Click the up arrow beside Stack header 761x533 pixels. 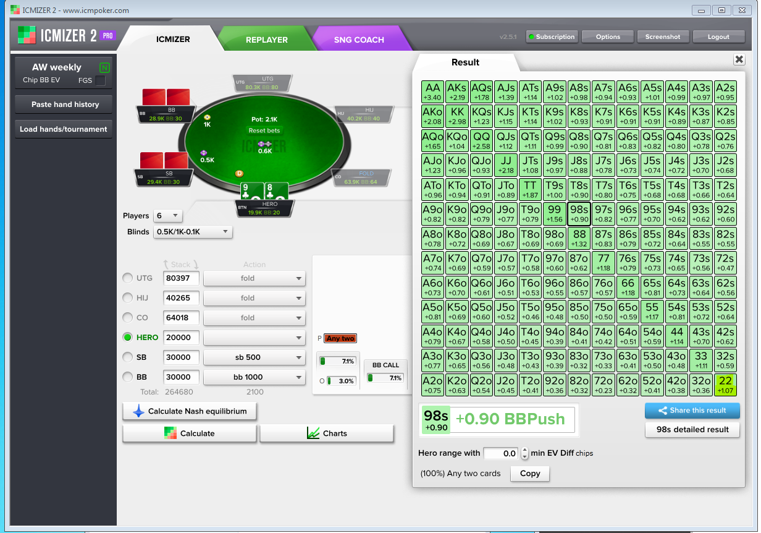coord(166,265)
